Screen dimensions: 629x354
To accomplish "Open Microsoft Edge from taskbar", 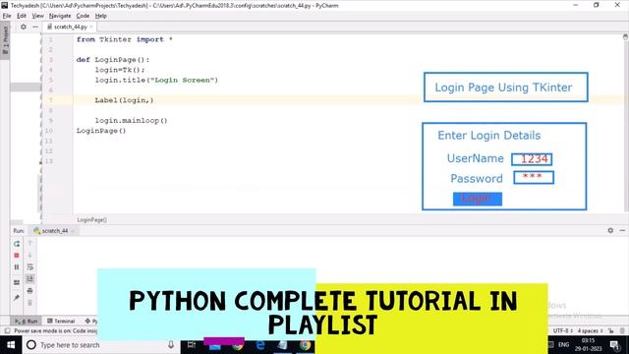I will [x=259, y=345].
